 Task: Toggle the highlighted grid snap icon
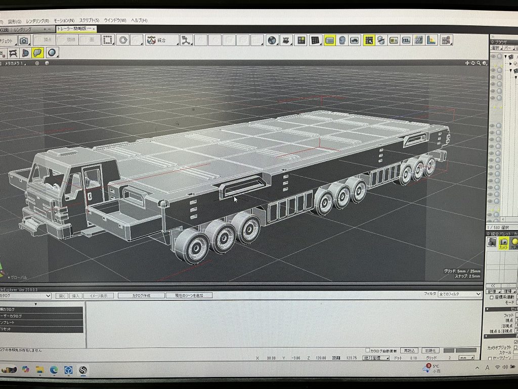[x=369, y=40]
